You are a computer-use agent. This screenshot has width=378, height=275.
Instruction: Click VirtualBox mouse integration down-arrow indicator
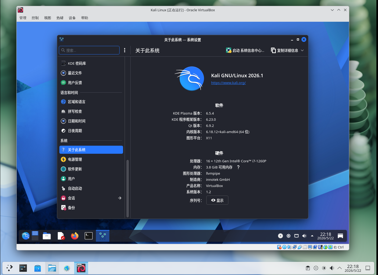click(x=330, y=247)
